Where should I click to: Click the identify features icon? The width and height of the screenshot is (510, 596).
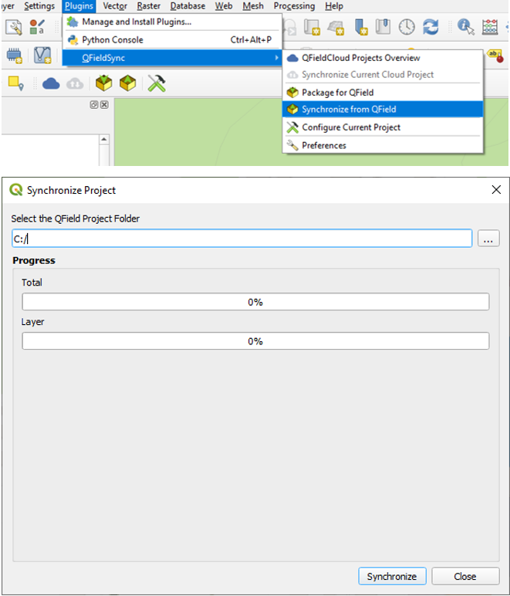[465, 27]
